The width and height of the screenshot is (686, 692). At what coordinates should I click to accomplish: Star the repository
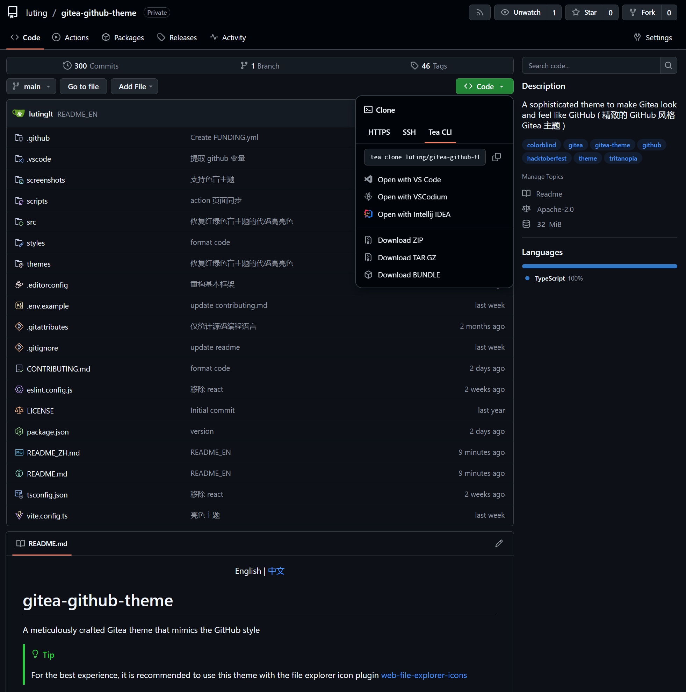click(584, 13)
